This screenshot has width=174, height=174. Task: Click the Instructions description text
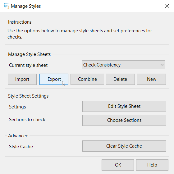[80, 34]
